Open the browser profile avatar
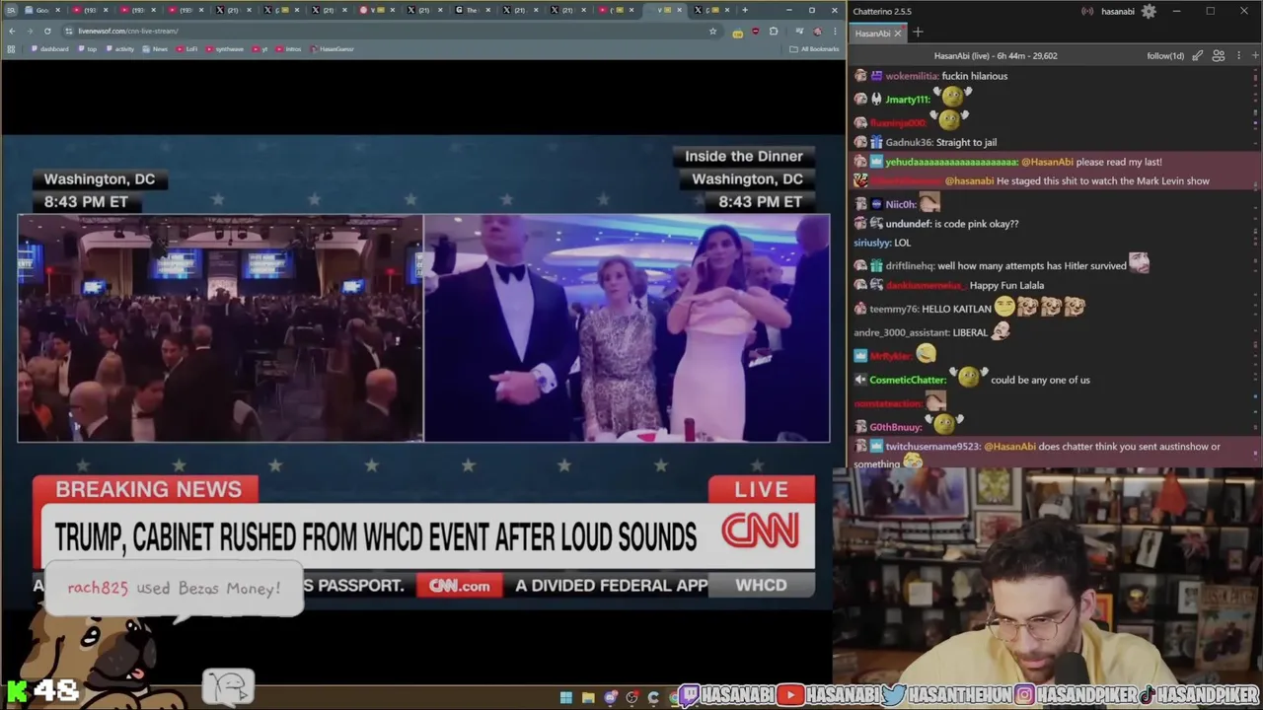This screenshot has width=1263, height=710. [817, 31]
